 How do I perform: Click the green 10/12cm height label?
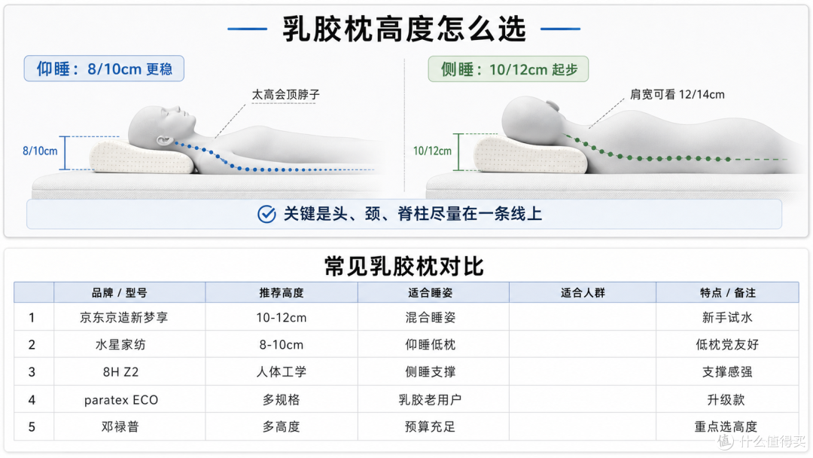432,151
